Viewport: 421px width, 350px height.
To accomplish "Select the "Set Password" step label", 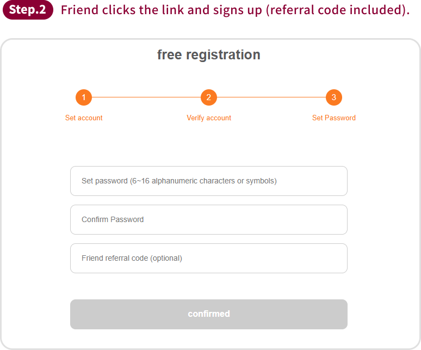I will click(x=334, y=118).
